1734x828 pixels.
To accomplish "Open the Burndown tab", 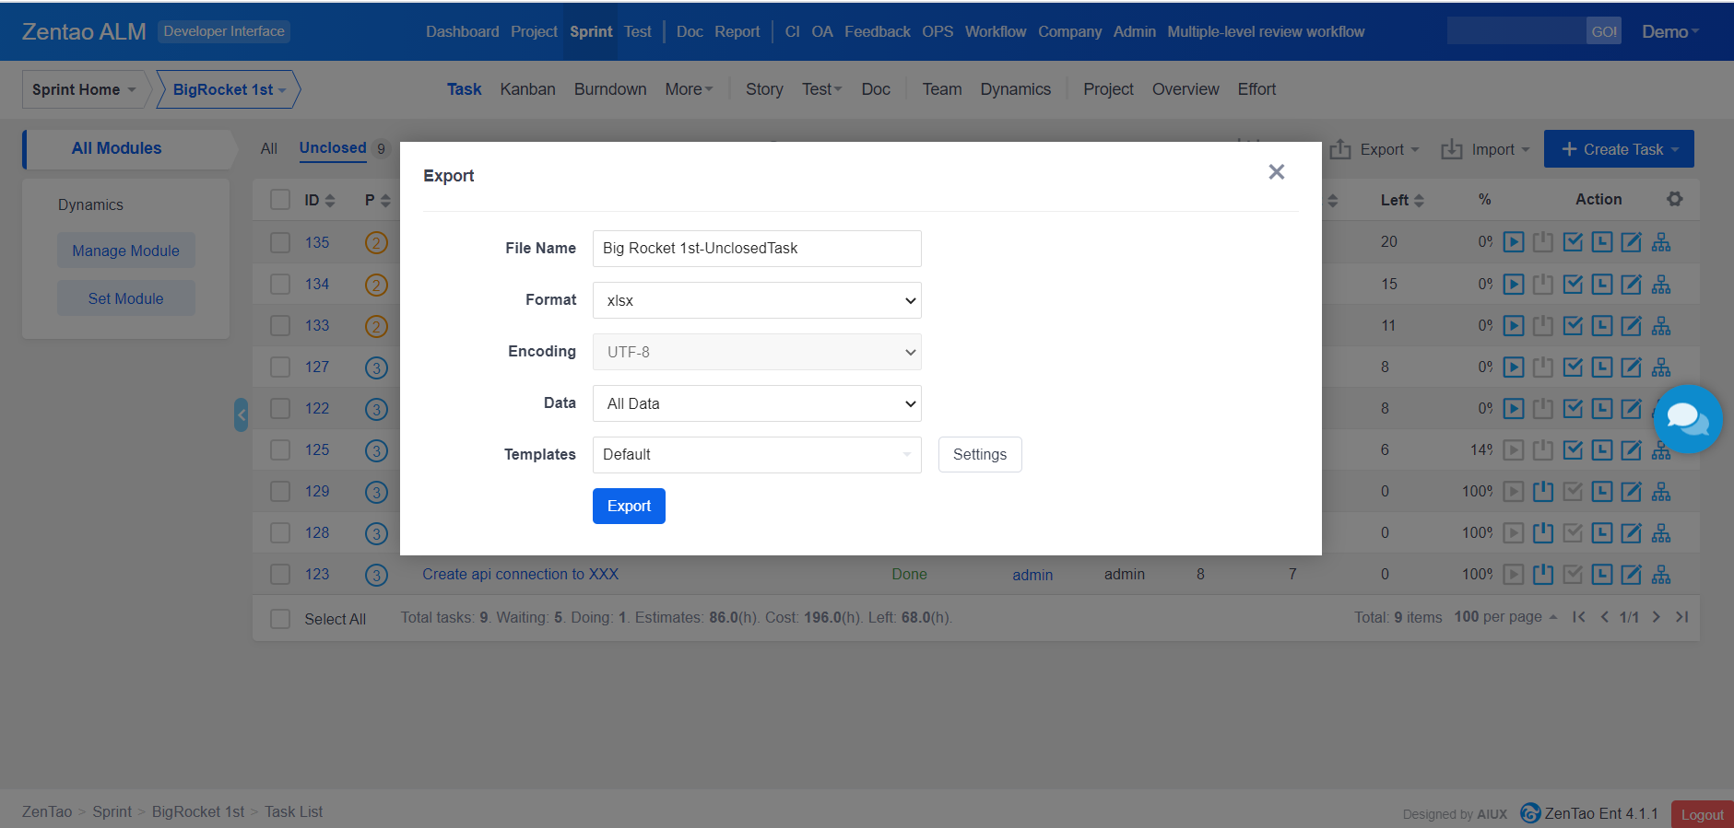I will [609, 89].
